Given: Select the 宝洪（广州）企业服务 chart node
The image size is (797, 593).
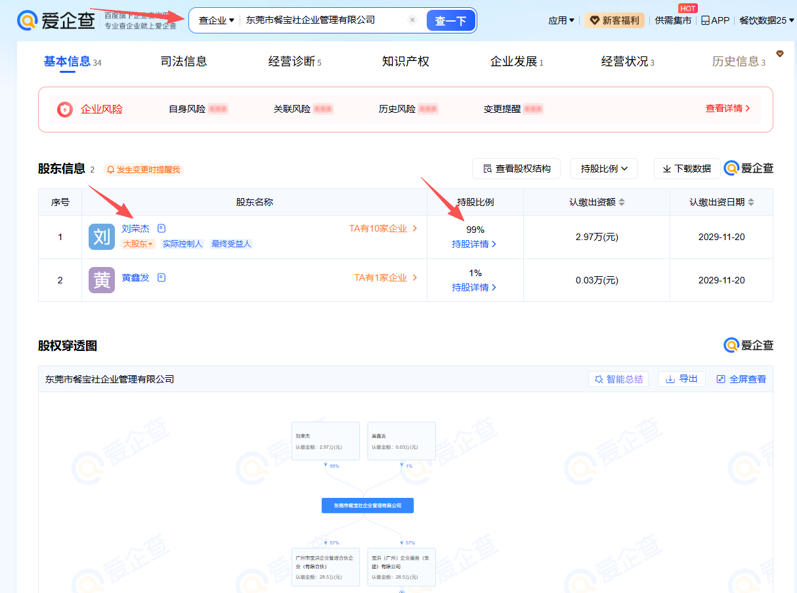Looking at the screenshot, I should click(401, 567).
